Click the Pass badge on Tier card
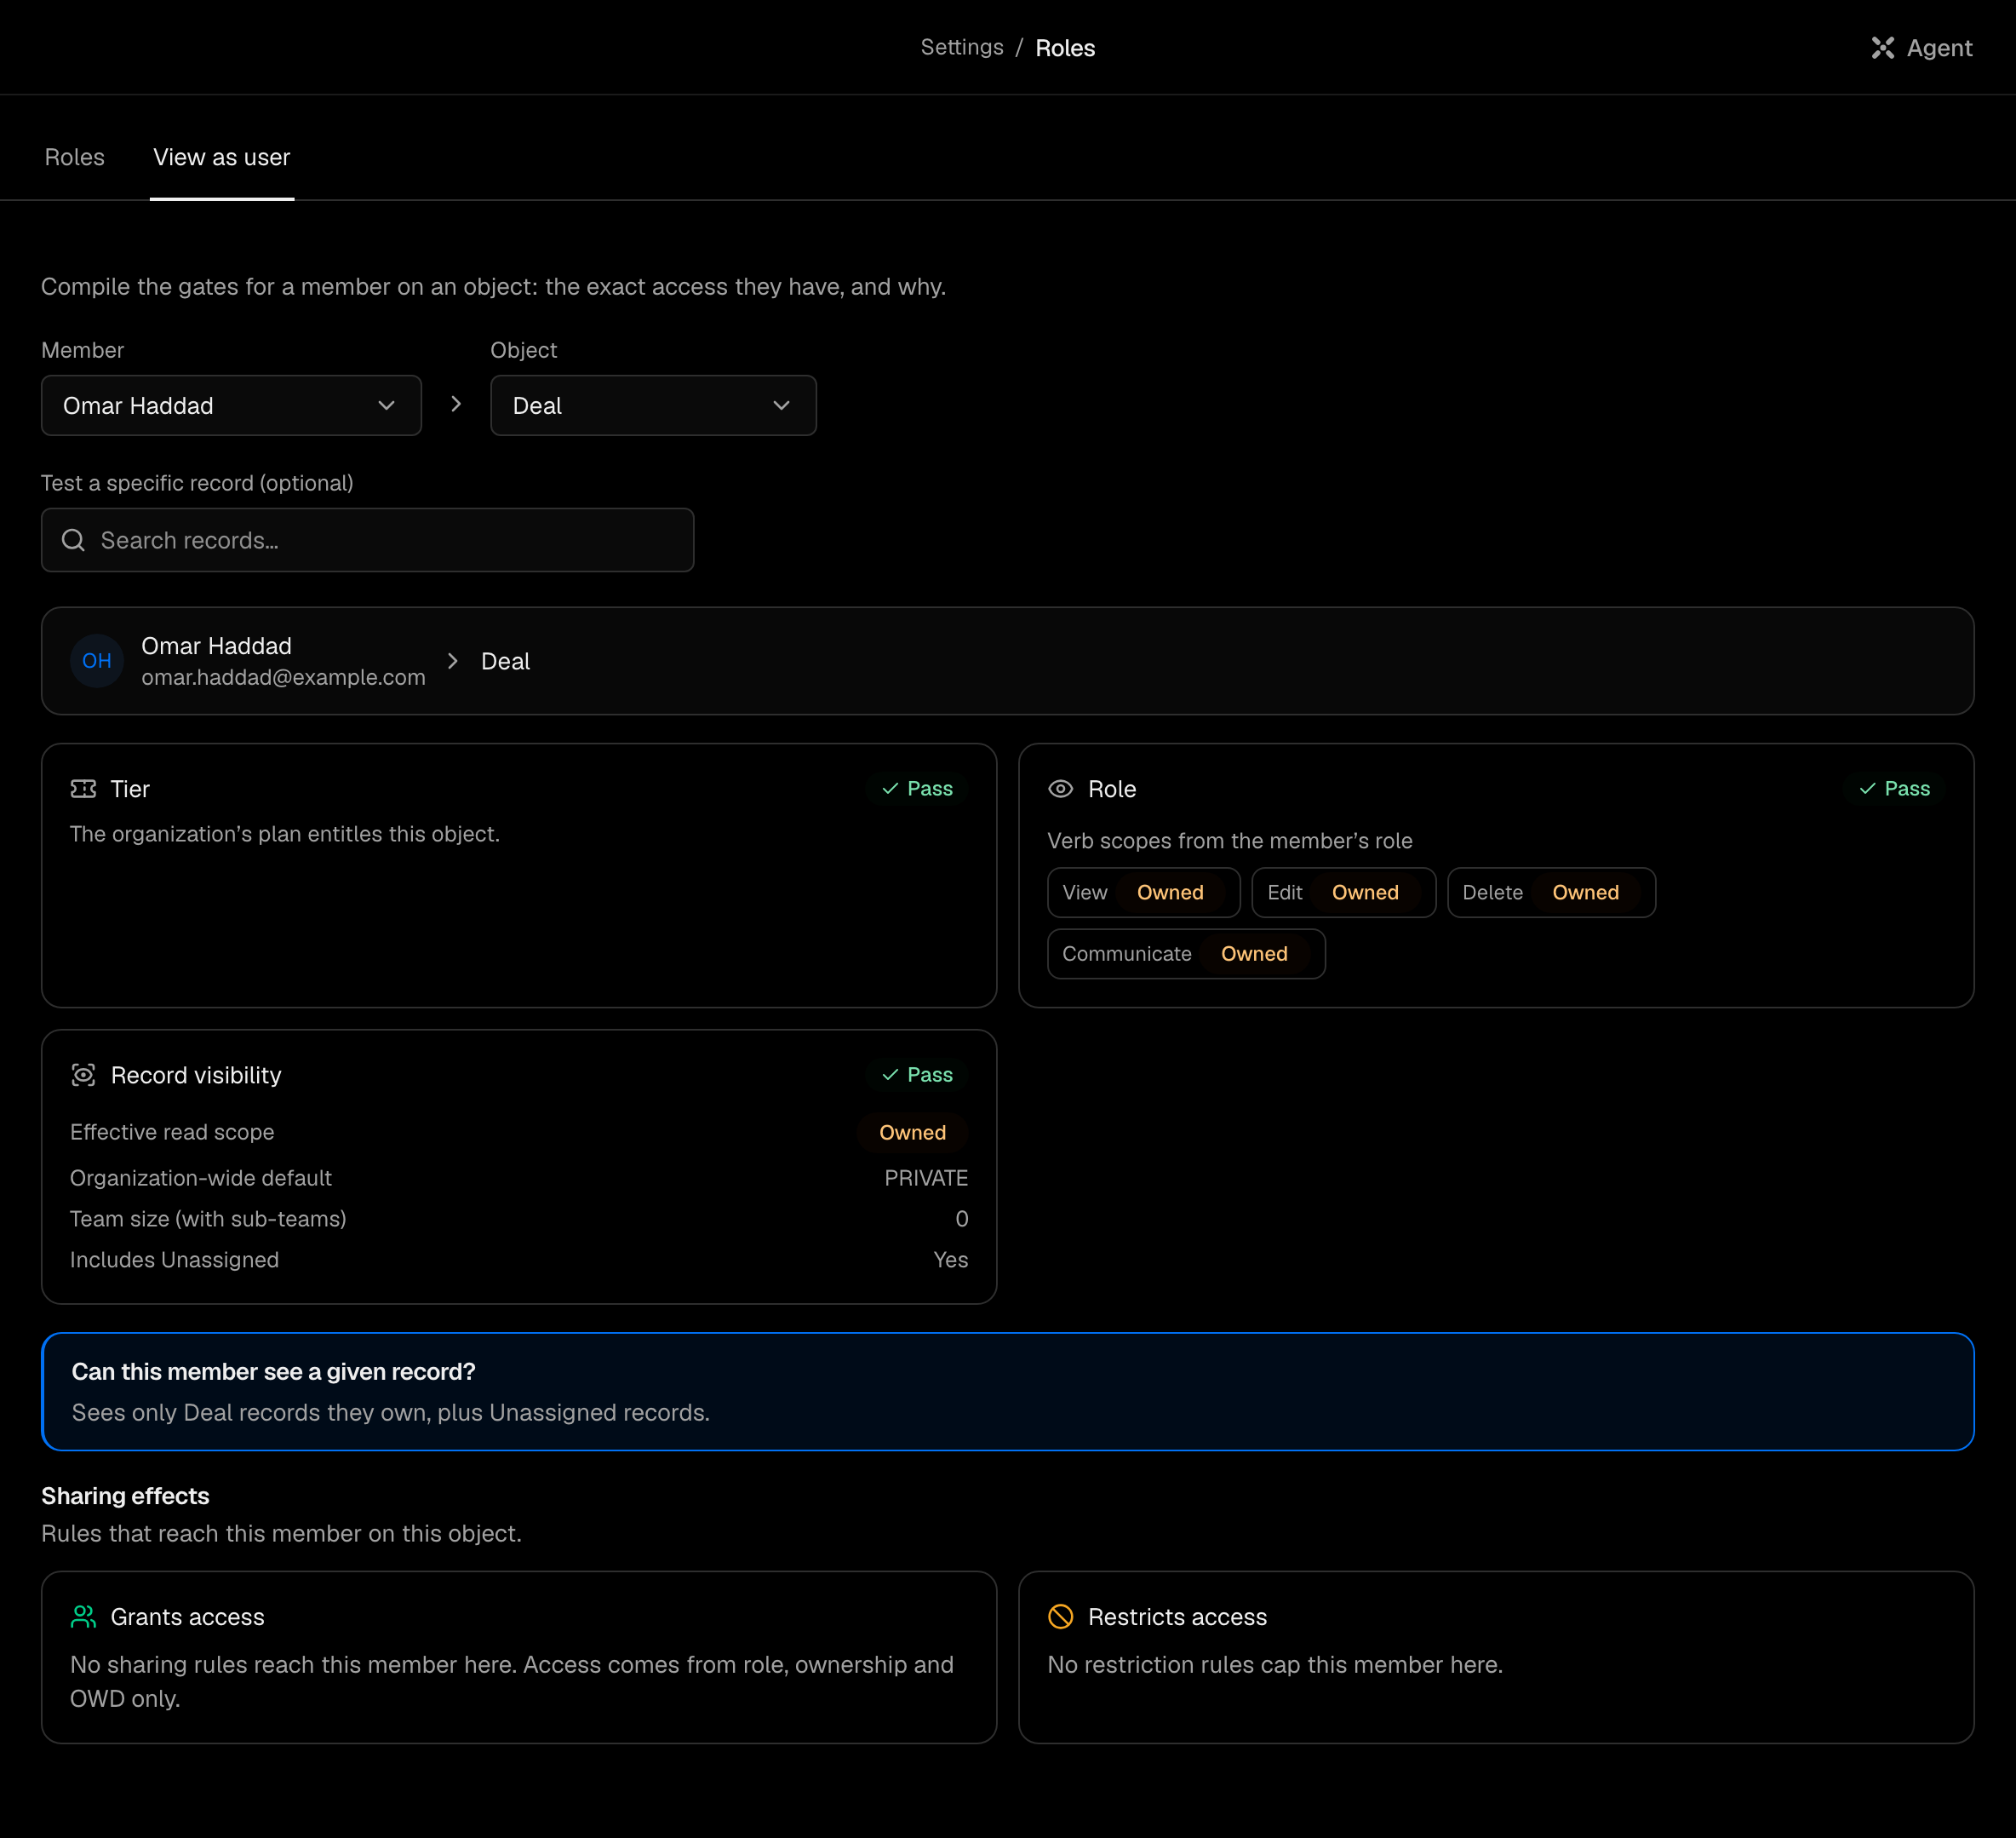2016x1838 pixels. [x=917, y=789]
